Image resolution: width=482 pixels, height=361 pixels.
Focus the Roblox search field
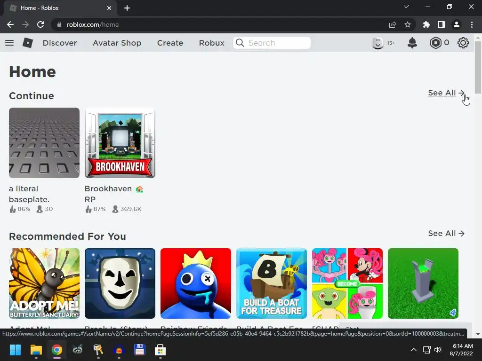click(272, 43)
